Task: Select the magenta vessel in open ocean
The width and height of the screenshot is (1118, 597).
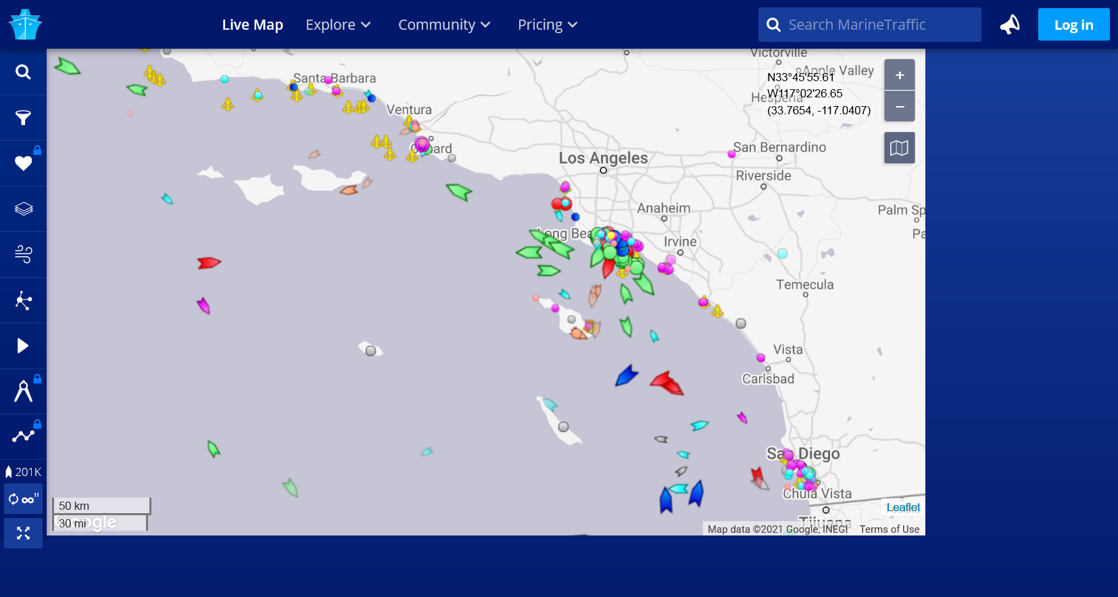Action: pyautogui.click(x=203, y=306)
